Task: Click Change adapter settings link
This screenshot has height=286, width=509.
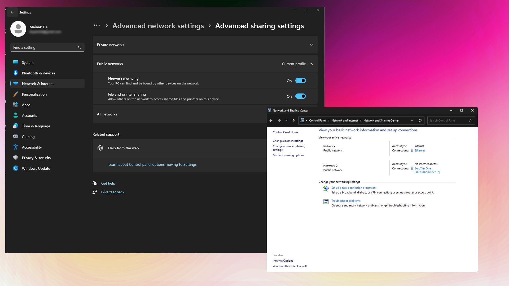Action: click(x=288, y=141)
